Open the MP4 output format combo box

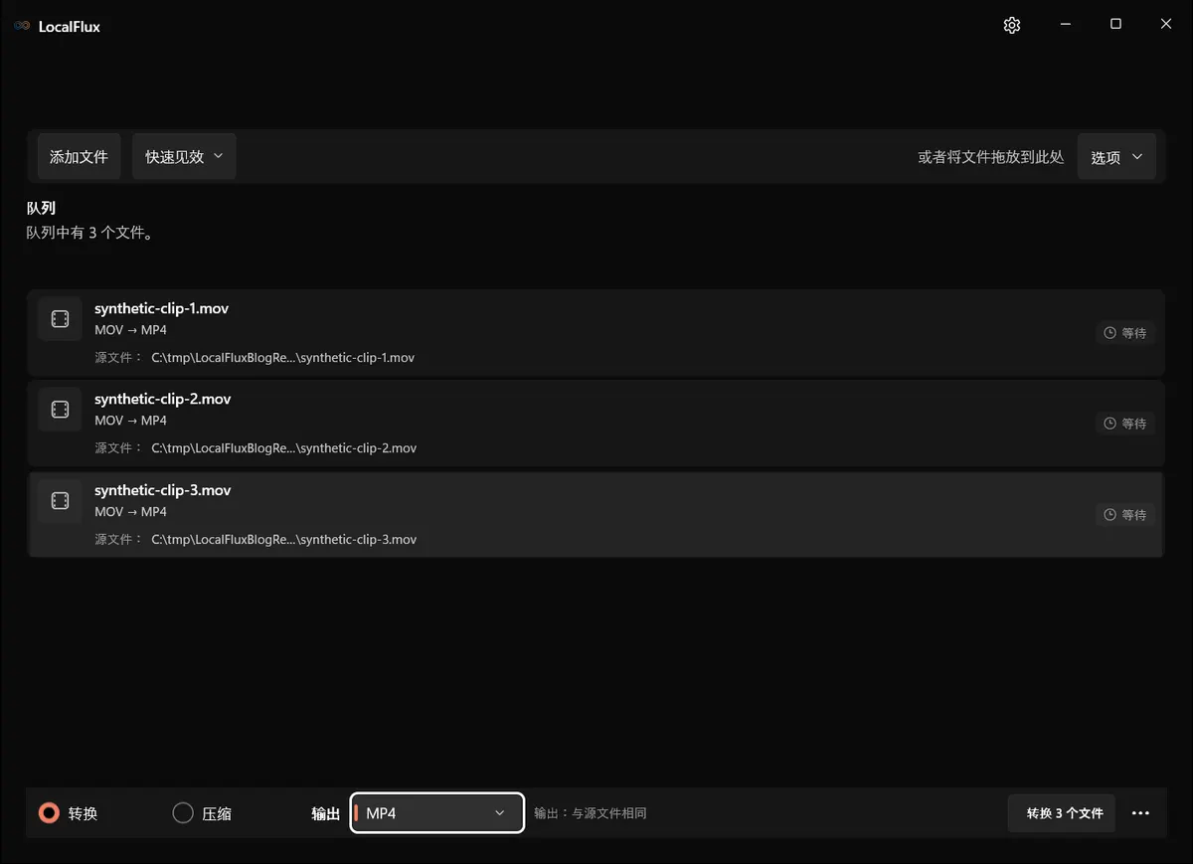click(437, 813)
